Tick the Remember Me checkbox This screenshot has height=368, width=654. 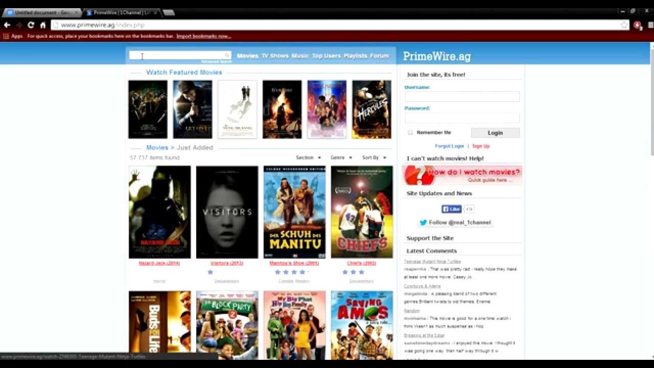[410, 132]
